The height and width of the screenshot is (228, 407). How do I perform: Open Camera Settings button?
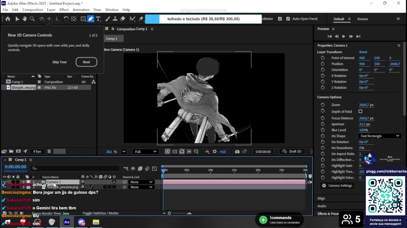(x=337, y=186)
